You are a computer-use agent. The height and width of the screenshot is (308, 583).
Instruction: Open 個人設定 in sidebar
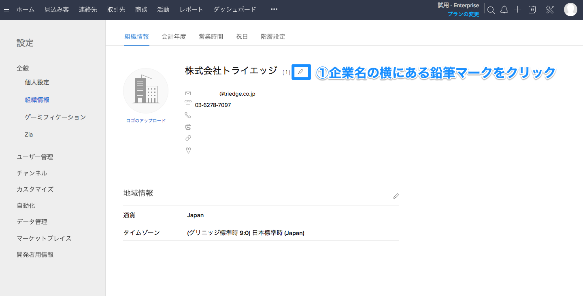[37, 82]
